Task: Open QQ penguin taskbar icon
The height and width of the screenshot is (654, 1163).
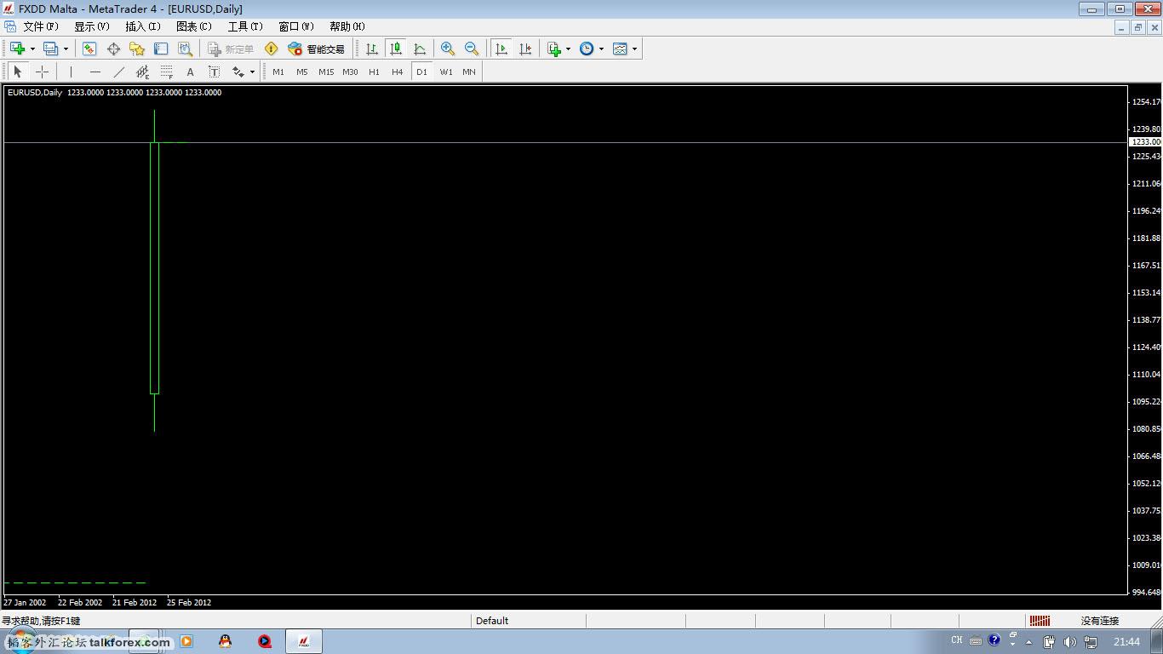Action: (x=225, y=641)
